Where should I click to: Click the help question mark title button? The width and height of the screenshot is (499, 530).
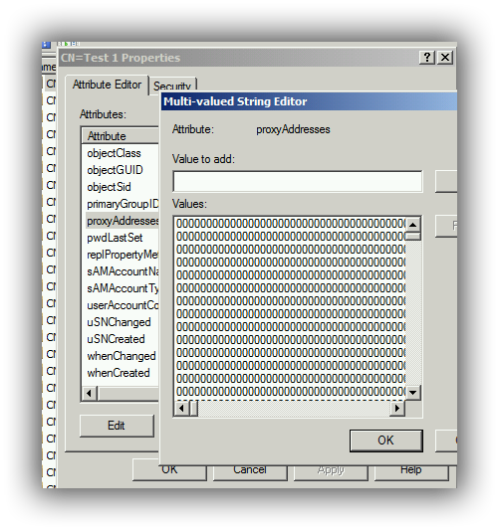(x=427, y=58)
